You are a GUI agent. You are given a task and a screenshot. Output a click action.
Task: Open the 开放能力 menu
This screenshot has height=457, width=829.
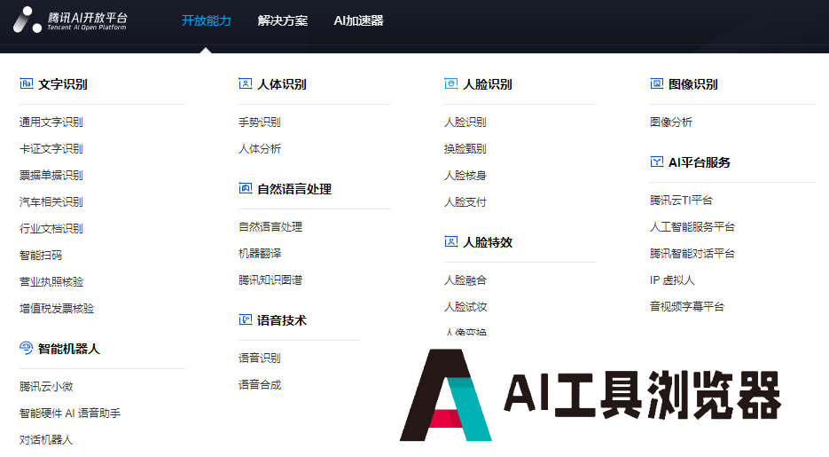pos(207,20)
